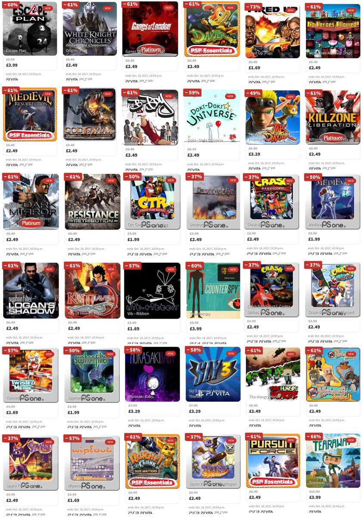Select the White Knight Chronicles Origins cover
The width and height of the screenshot is (363, 517).
click(90, 28)
